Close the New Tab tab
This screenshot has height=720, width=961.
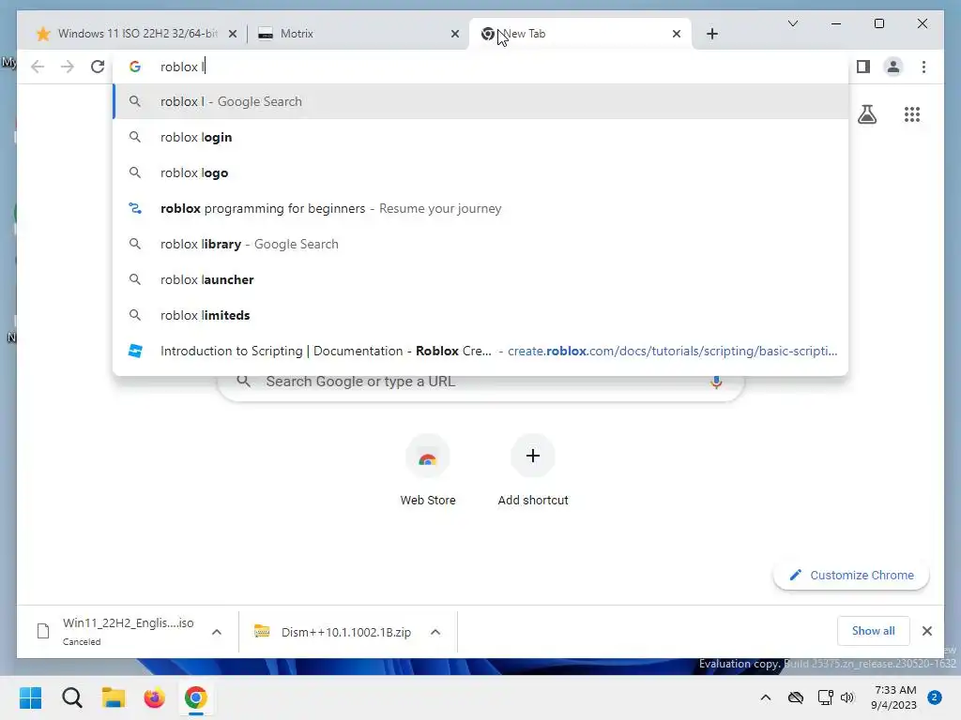pyautogui.click(x=676, y=35)
